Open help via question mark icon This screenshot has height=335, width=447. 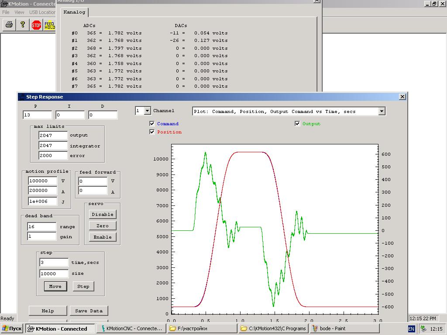22,25
